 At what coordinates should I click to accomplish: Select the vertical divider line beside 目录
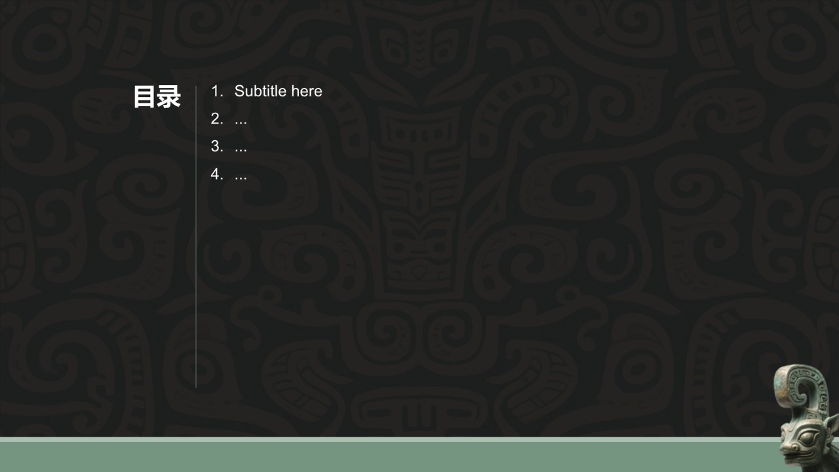[196, 236]
